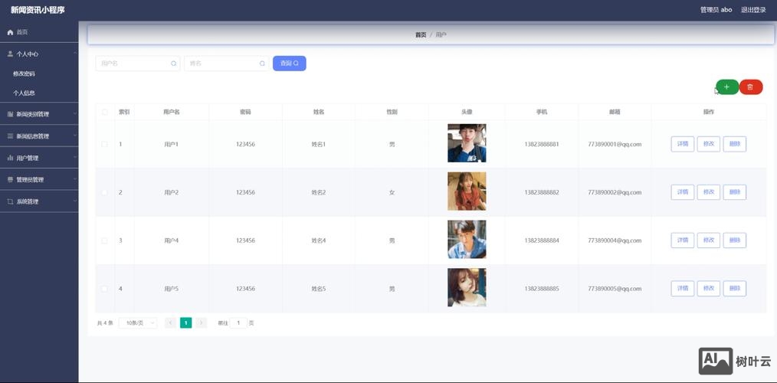Click the search icon in 用户名 field
The image size is (777, 383).
click(x=173, y=64)
